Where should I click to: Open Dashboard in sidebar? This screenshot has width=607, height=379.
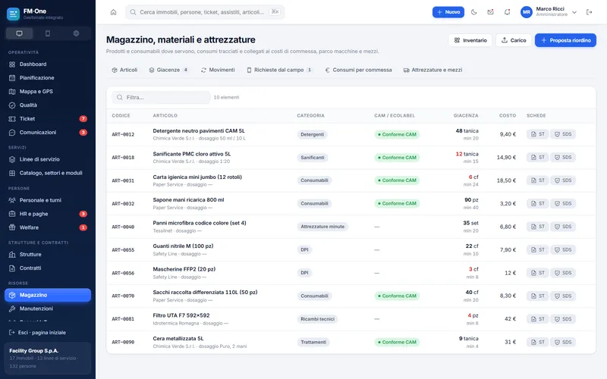(48, 64)
